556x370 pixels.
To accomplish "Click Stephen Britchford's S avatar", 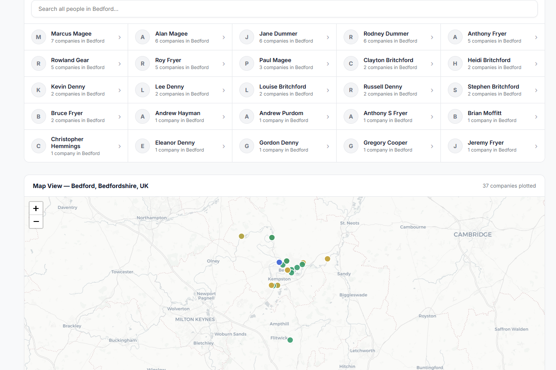I will (455, 90).
